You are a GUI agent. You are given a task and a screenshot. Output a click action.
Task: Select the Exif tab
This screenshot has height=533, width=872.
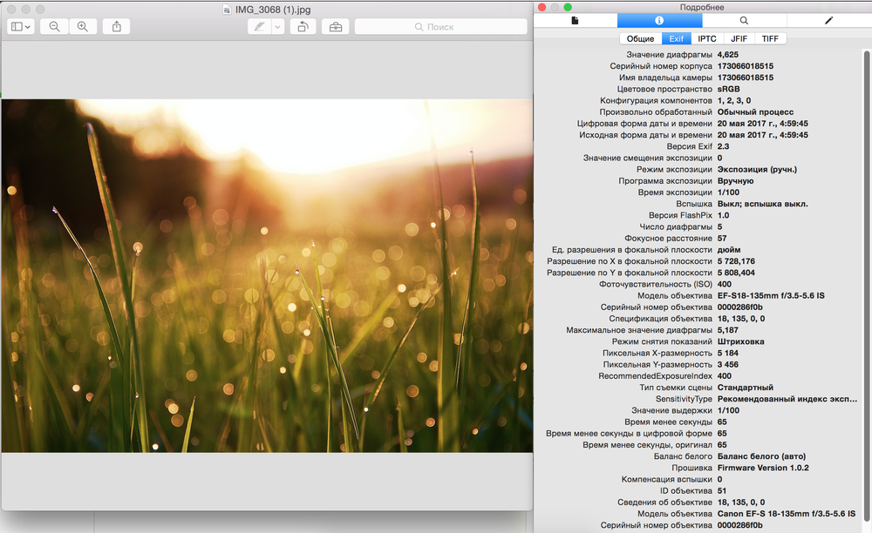coord(676,38)
